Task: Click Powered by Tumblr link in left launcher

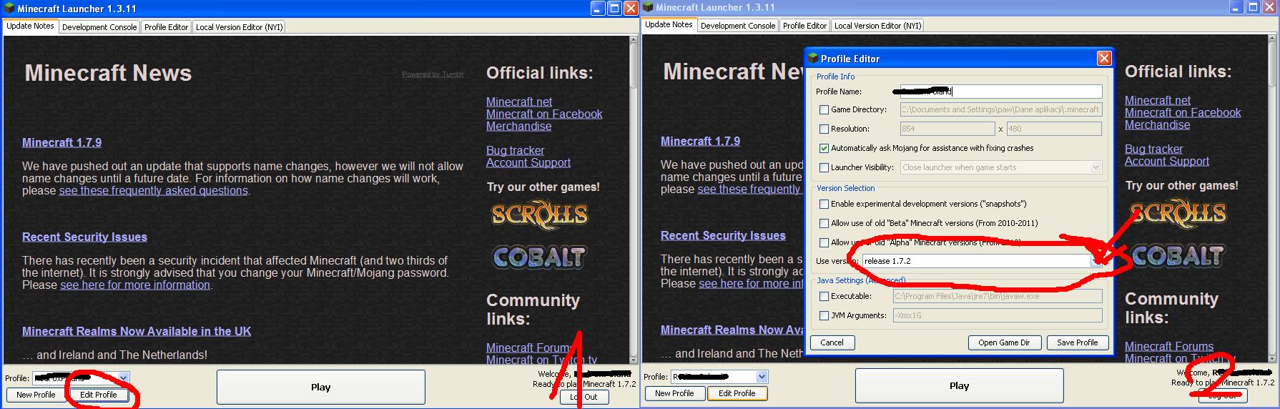Action: point(433,74)
